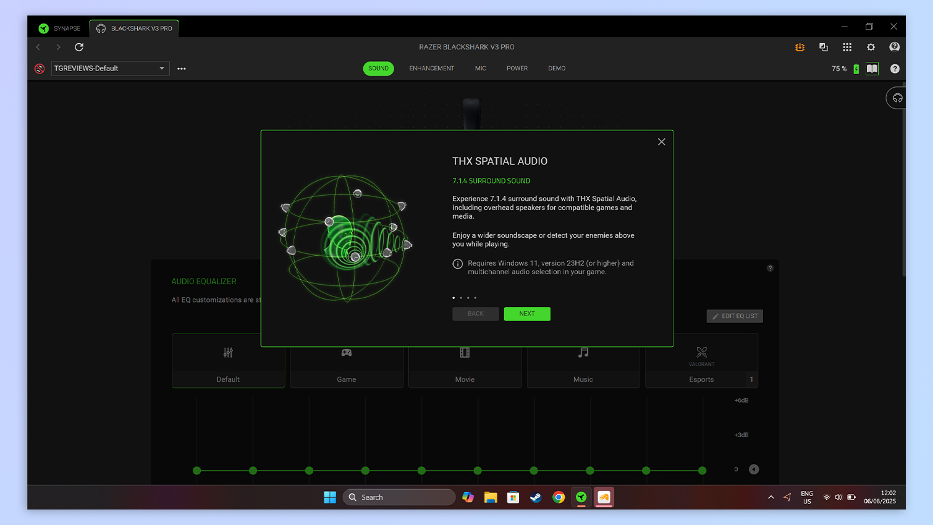Open the feedback support icon

click(x=894, y=47)
